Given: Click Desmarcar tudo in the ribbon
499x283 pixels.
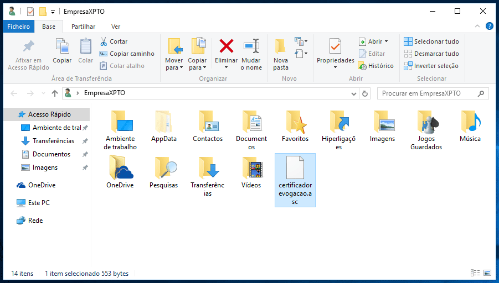Looking at the screenshot, I should (431, 54).
